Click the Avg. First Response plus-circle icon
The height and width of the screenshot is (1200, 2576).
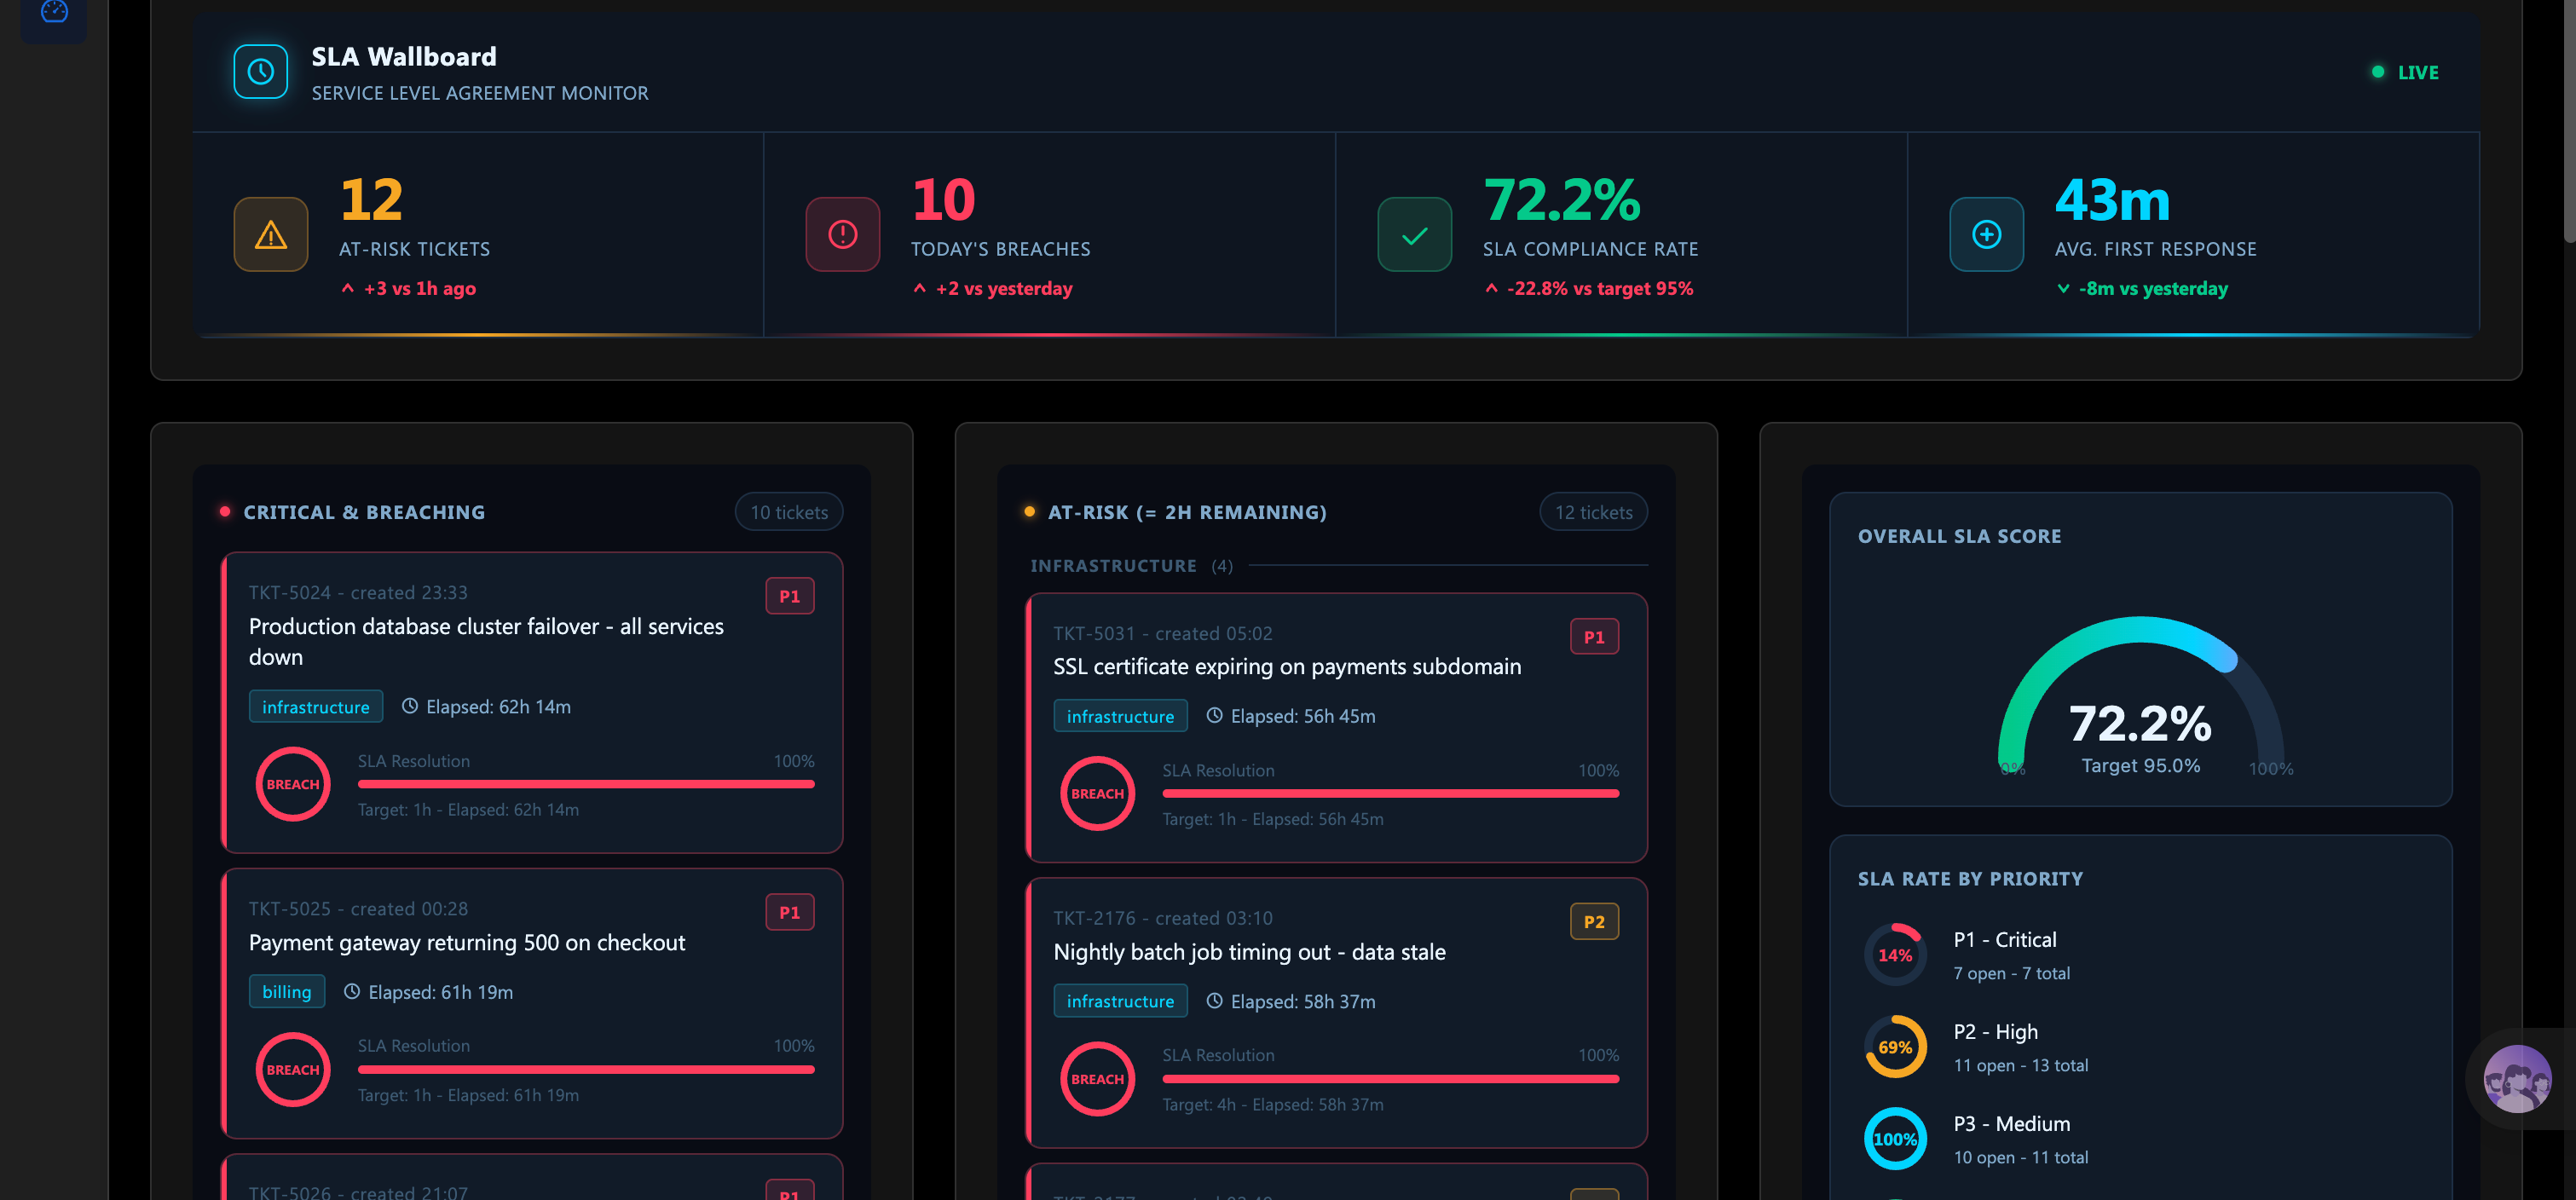(x=1987, y=235)
